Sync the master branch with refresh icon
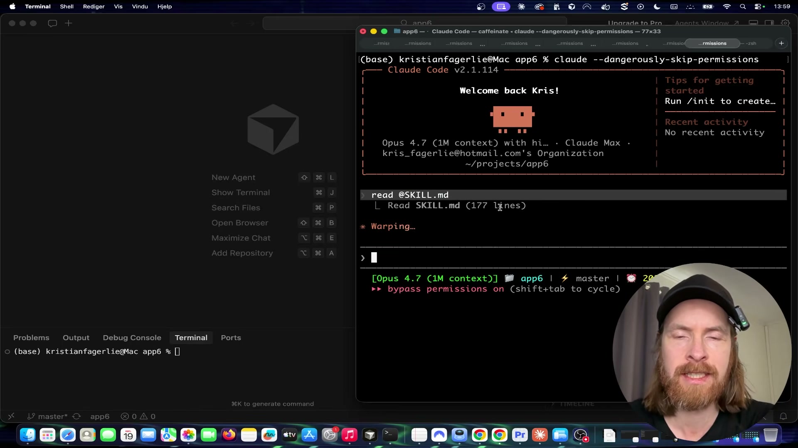Screen dimensions: 798x448 (76, 416)
